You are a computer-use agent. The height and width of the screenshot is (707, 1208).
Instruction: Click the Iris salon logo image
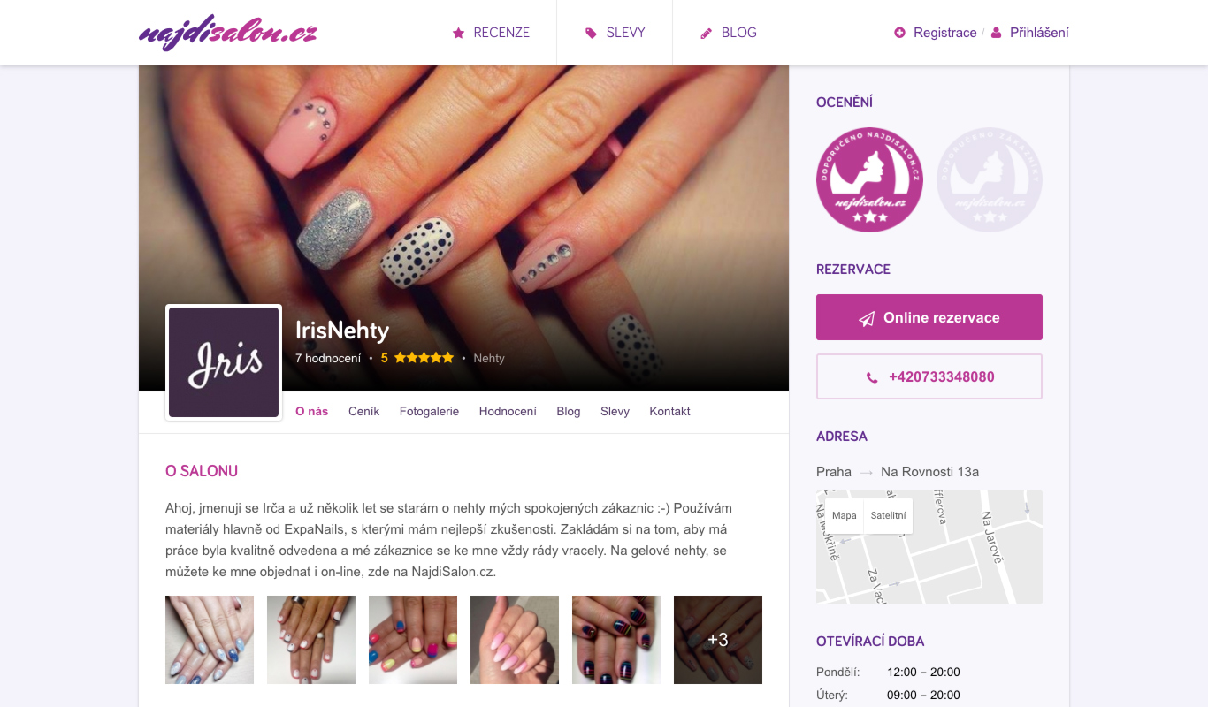click(x=224, y=362)
